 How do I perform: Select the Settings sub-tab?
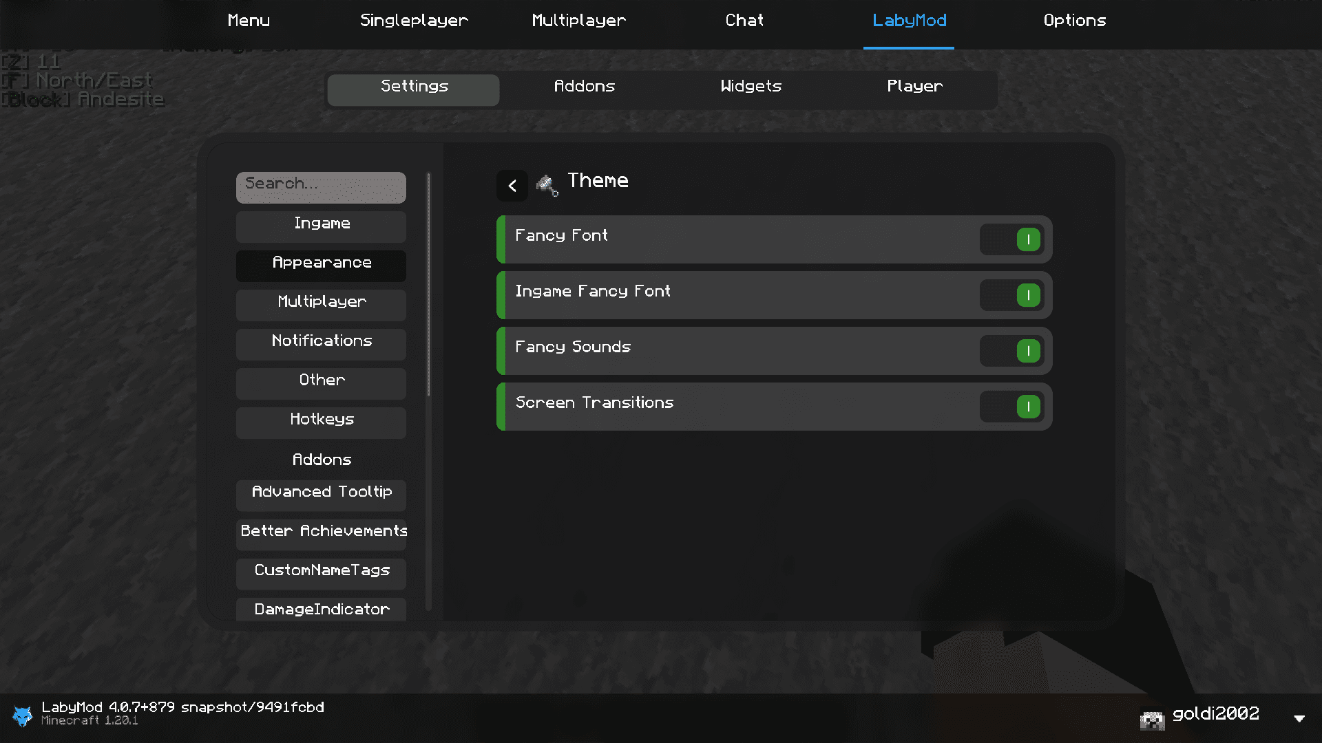414,89
